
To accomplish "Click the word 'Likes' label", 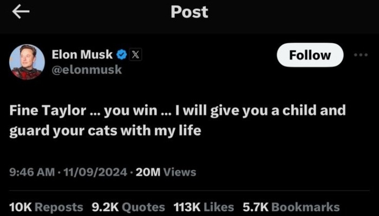I will point(219,207).
